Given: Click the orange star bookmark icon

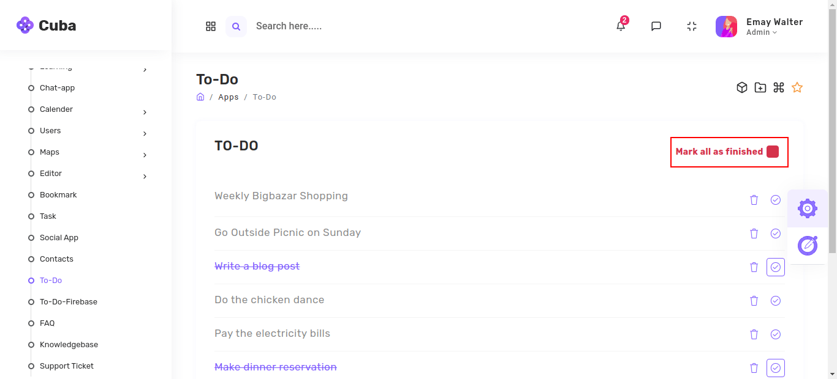Looking at the screenshot, I should pyautogui.click(x=797, y=87).
